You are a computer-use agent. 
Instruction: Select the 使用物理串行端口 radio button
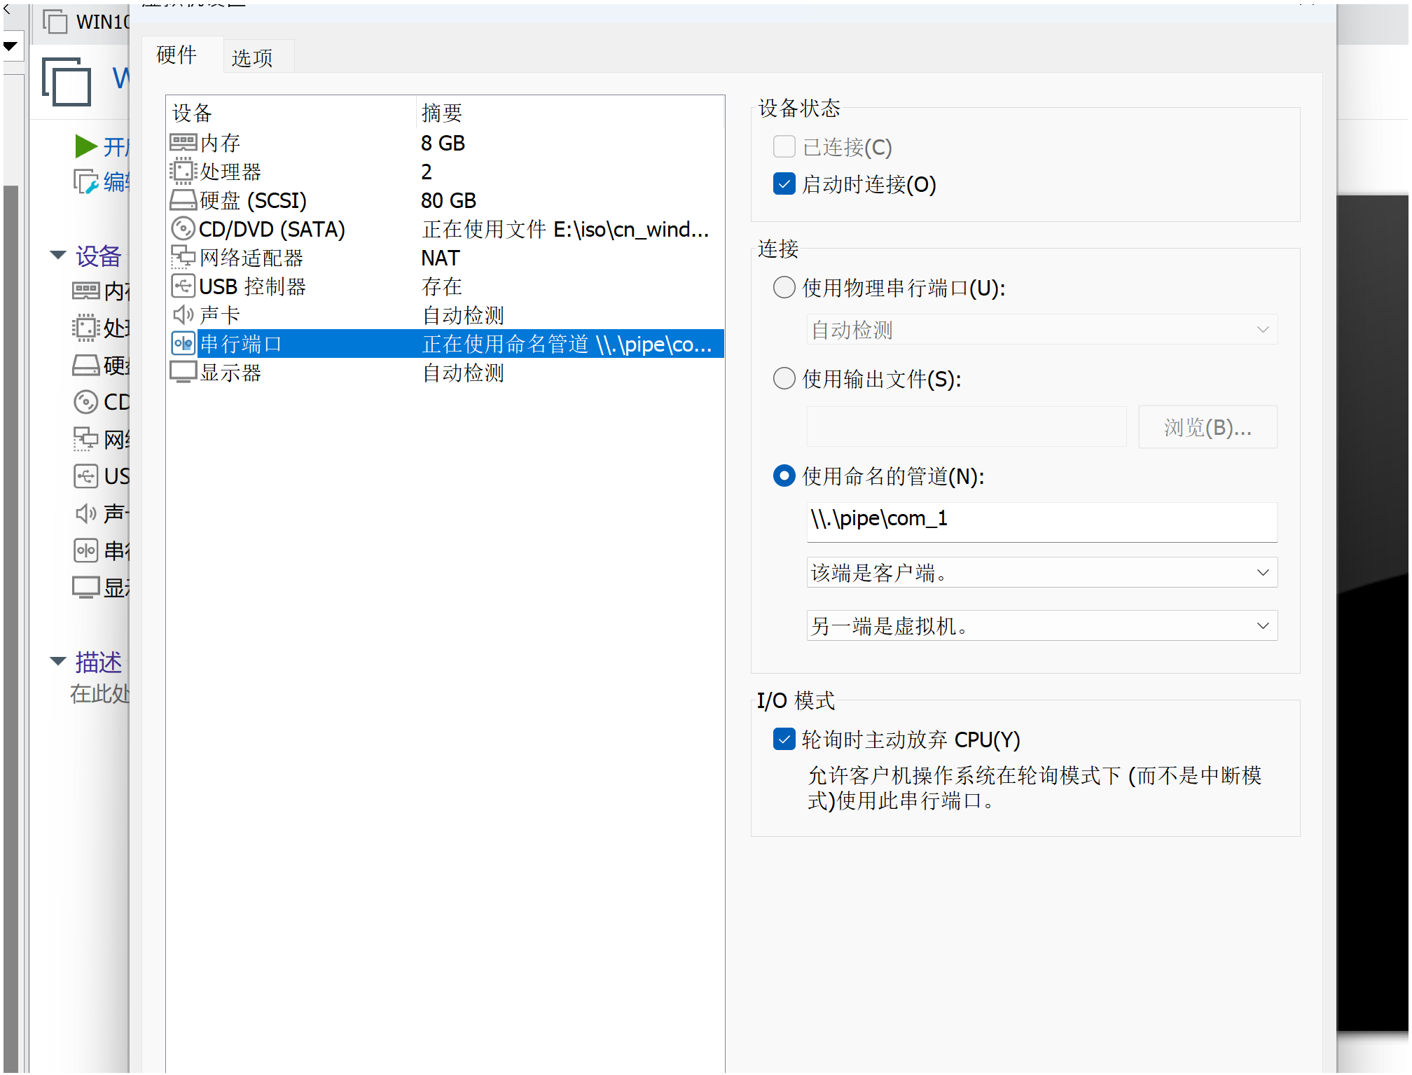point(784,287)
